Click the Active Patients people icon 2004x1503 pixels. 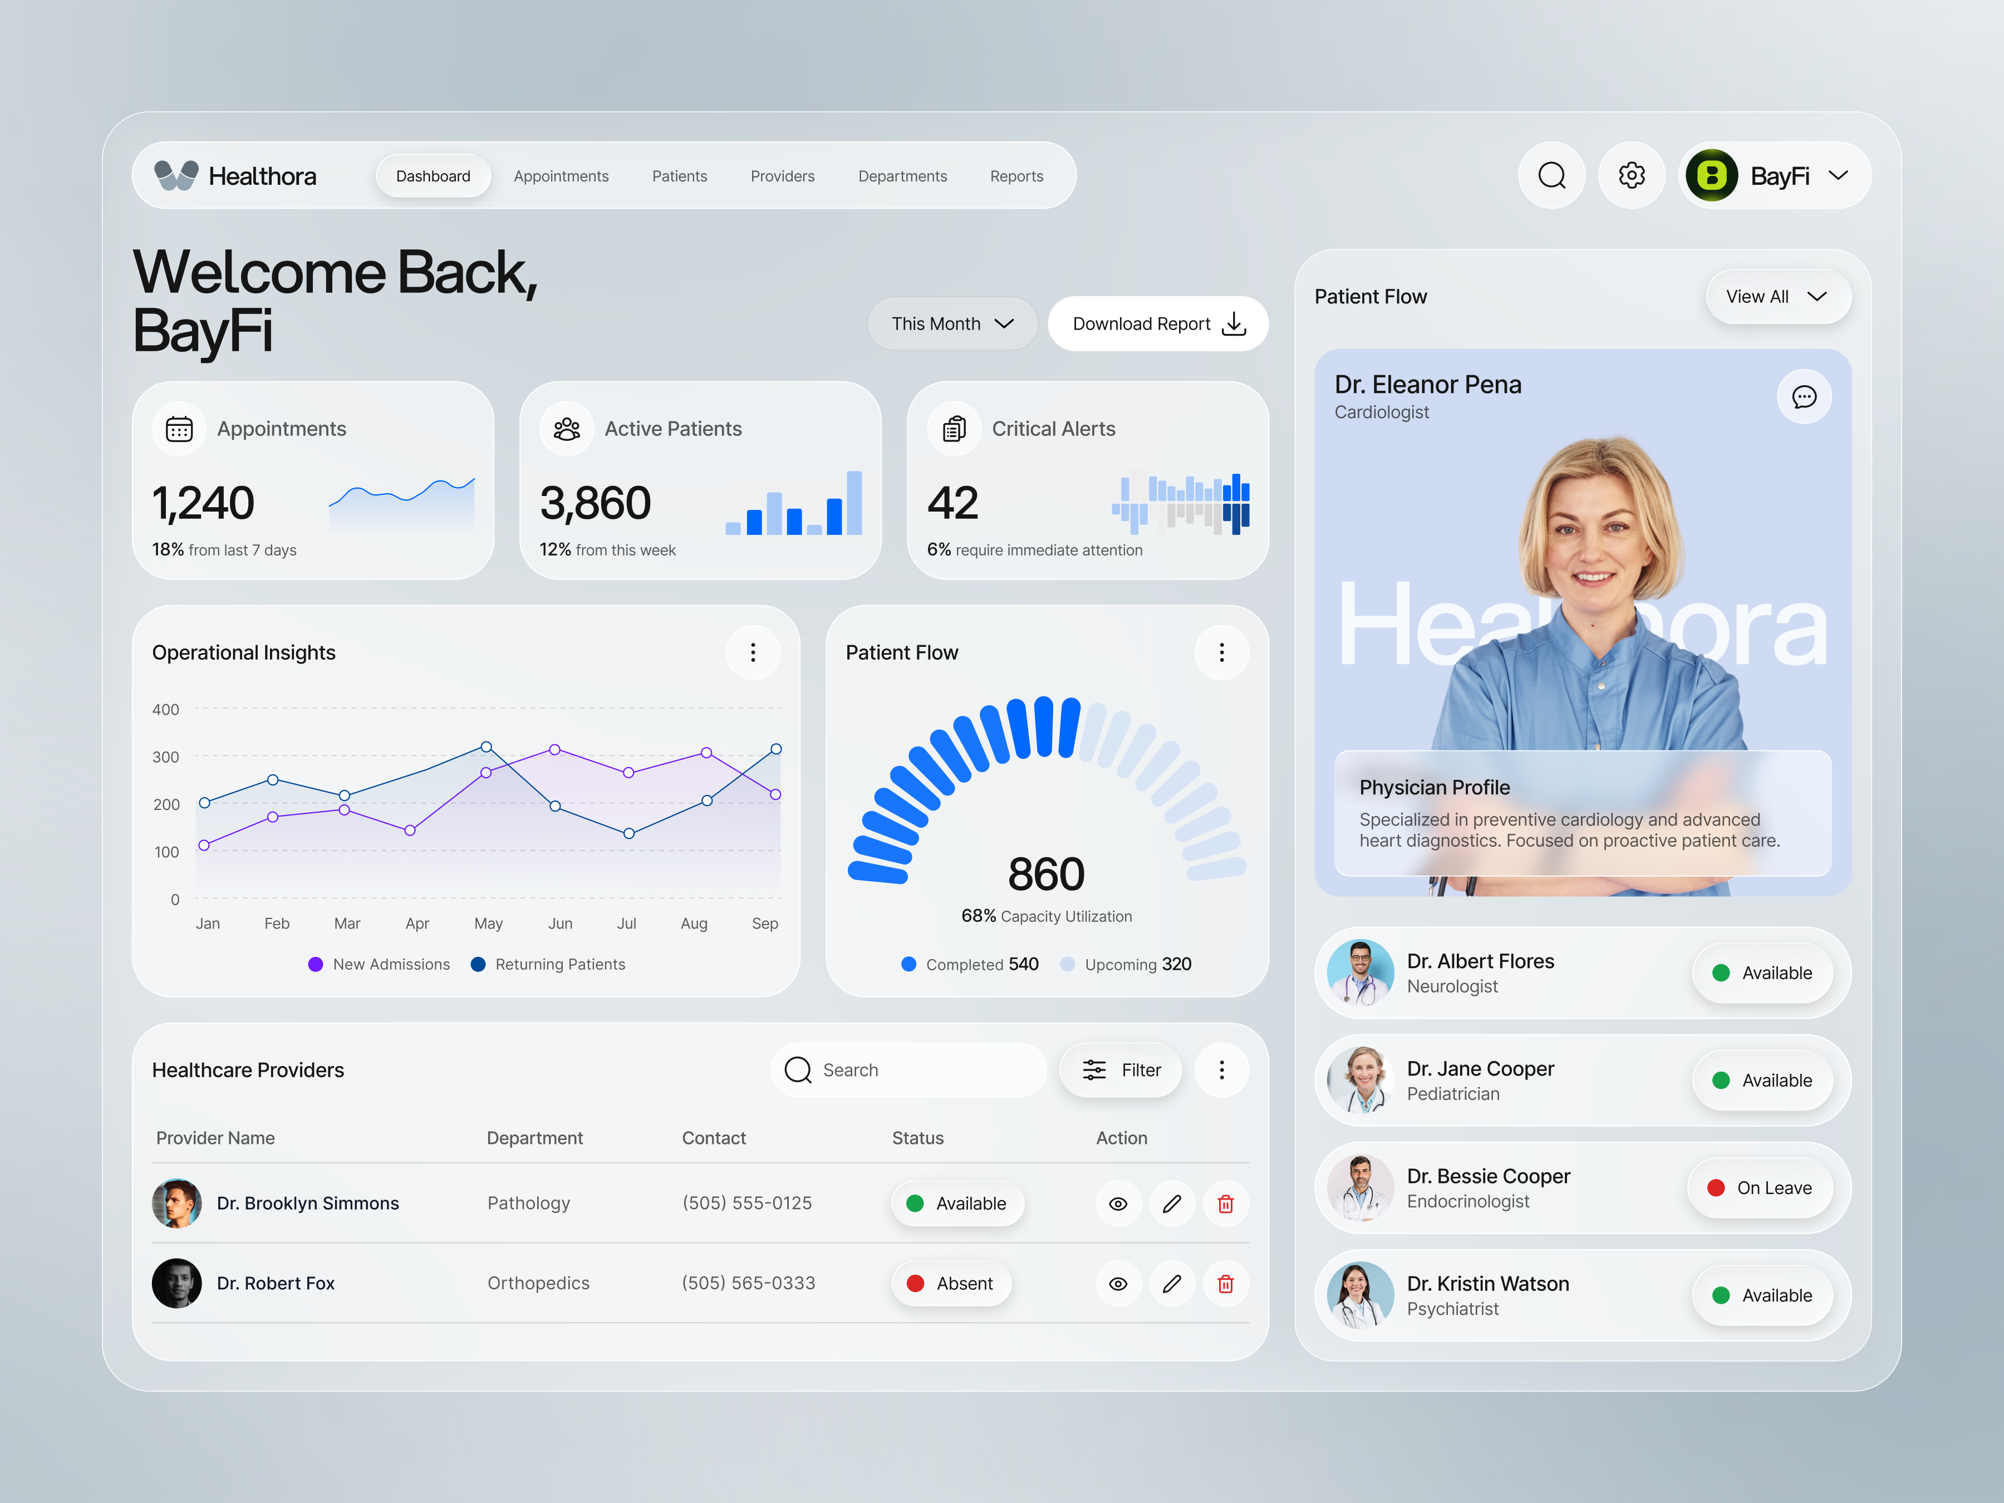[x=566, y=428]
